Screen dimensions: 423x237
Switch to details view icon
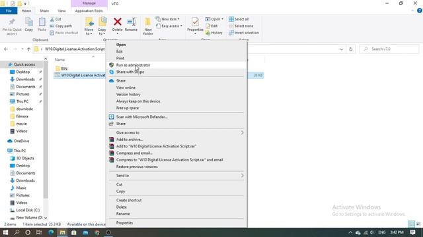coord(411,224)
